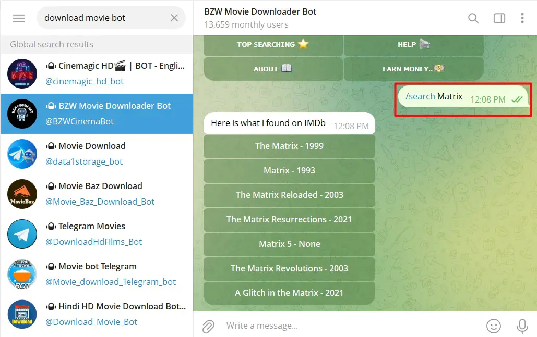This screenshot has height=337, width=537.
Task: Pick the Matrix 5 - None result
Action: coord(290,244)
